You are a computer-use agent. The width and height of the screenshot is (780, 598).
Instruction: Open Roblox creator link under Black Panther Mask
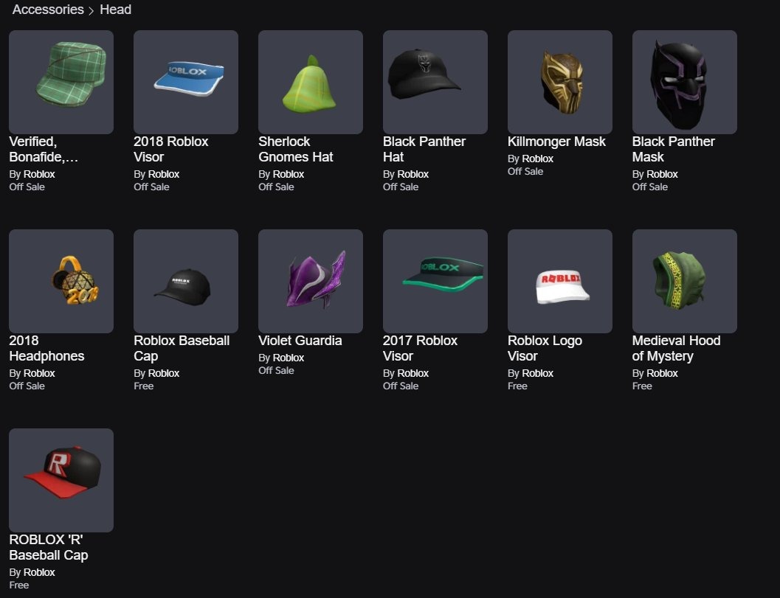662,174
